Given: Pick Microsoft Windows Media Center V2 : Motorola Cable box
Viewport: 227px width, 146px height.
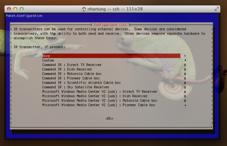Looking at the screenshot, I should [x=100, y=101].
